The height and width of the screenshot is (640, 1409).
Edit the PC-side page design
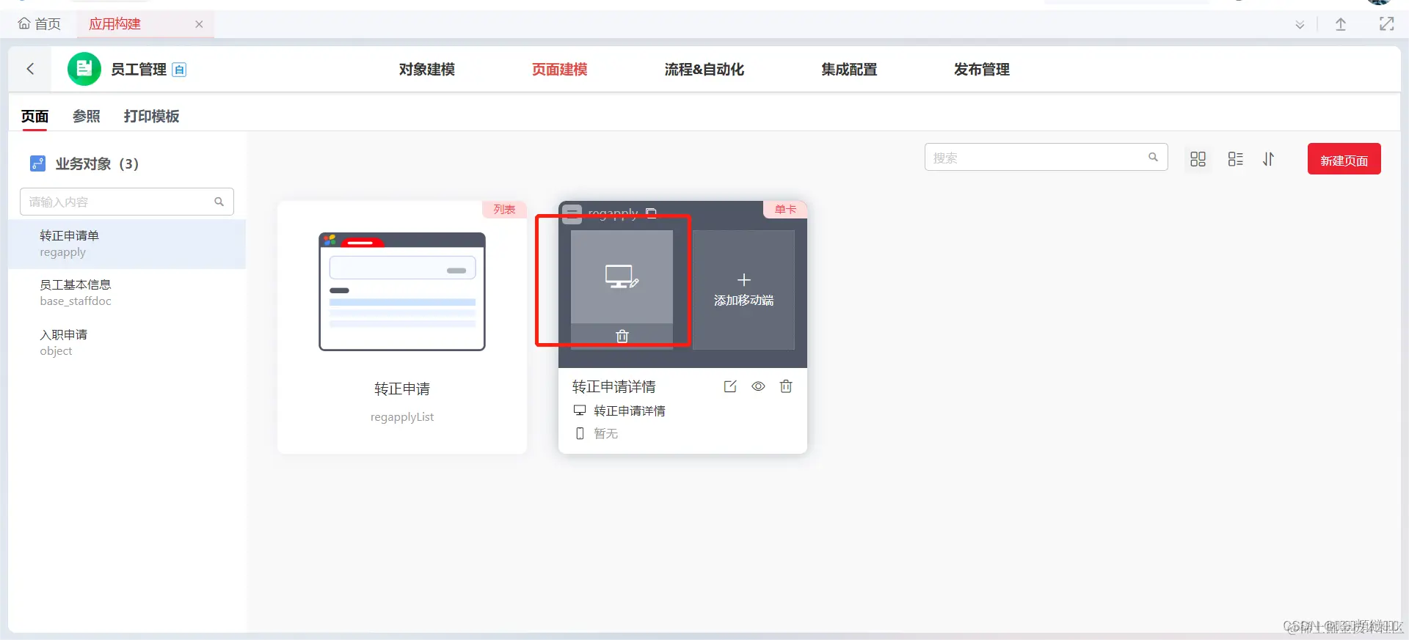[622, 277]
